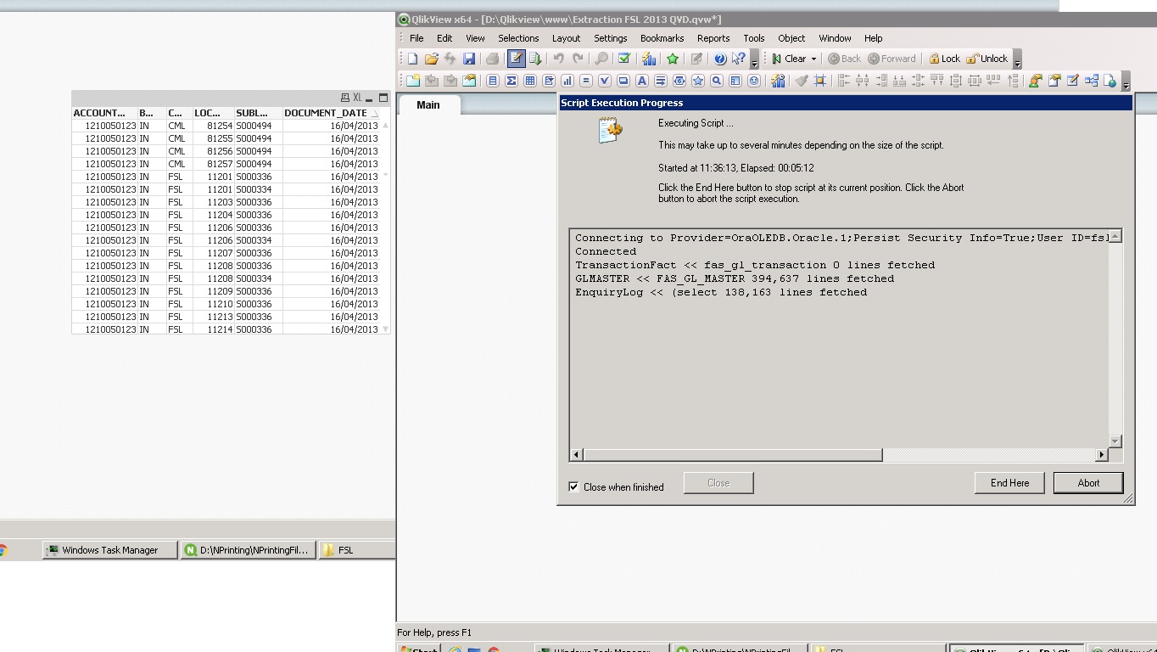Screen dimensions: 1157x652
Task: Toggle the Design Grid icon
Action: [820, 81]
